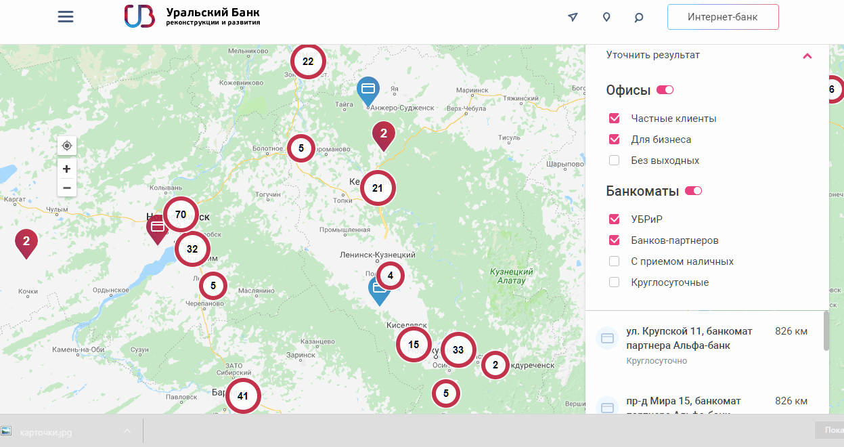
Task: Click the blue ATM marker near Anzhero-Sudzhensk
Action: [368, 89]
